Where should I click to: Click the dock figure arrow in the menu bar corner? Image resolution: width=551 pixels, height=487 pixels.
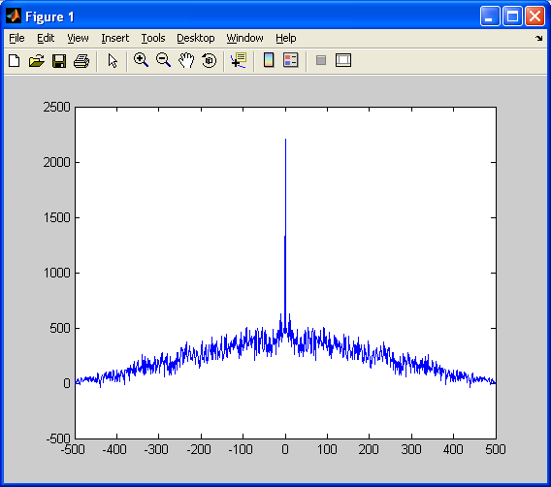pos(539,38)
